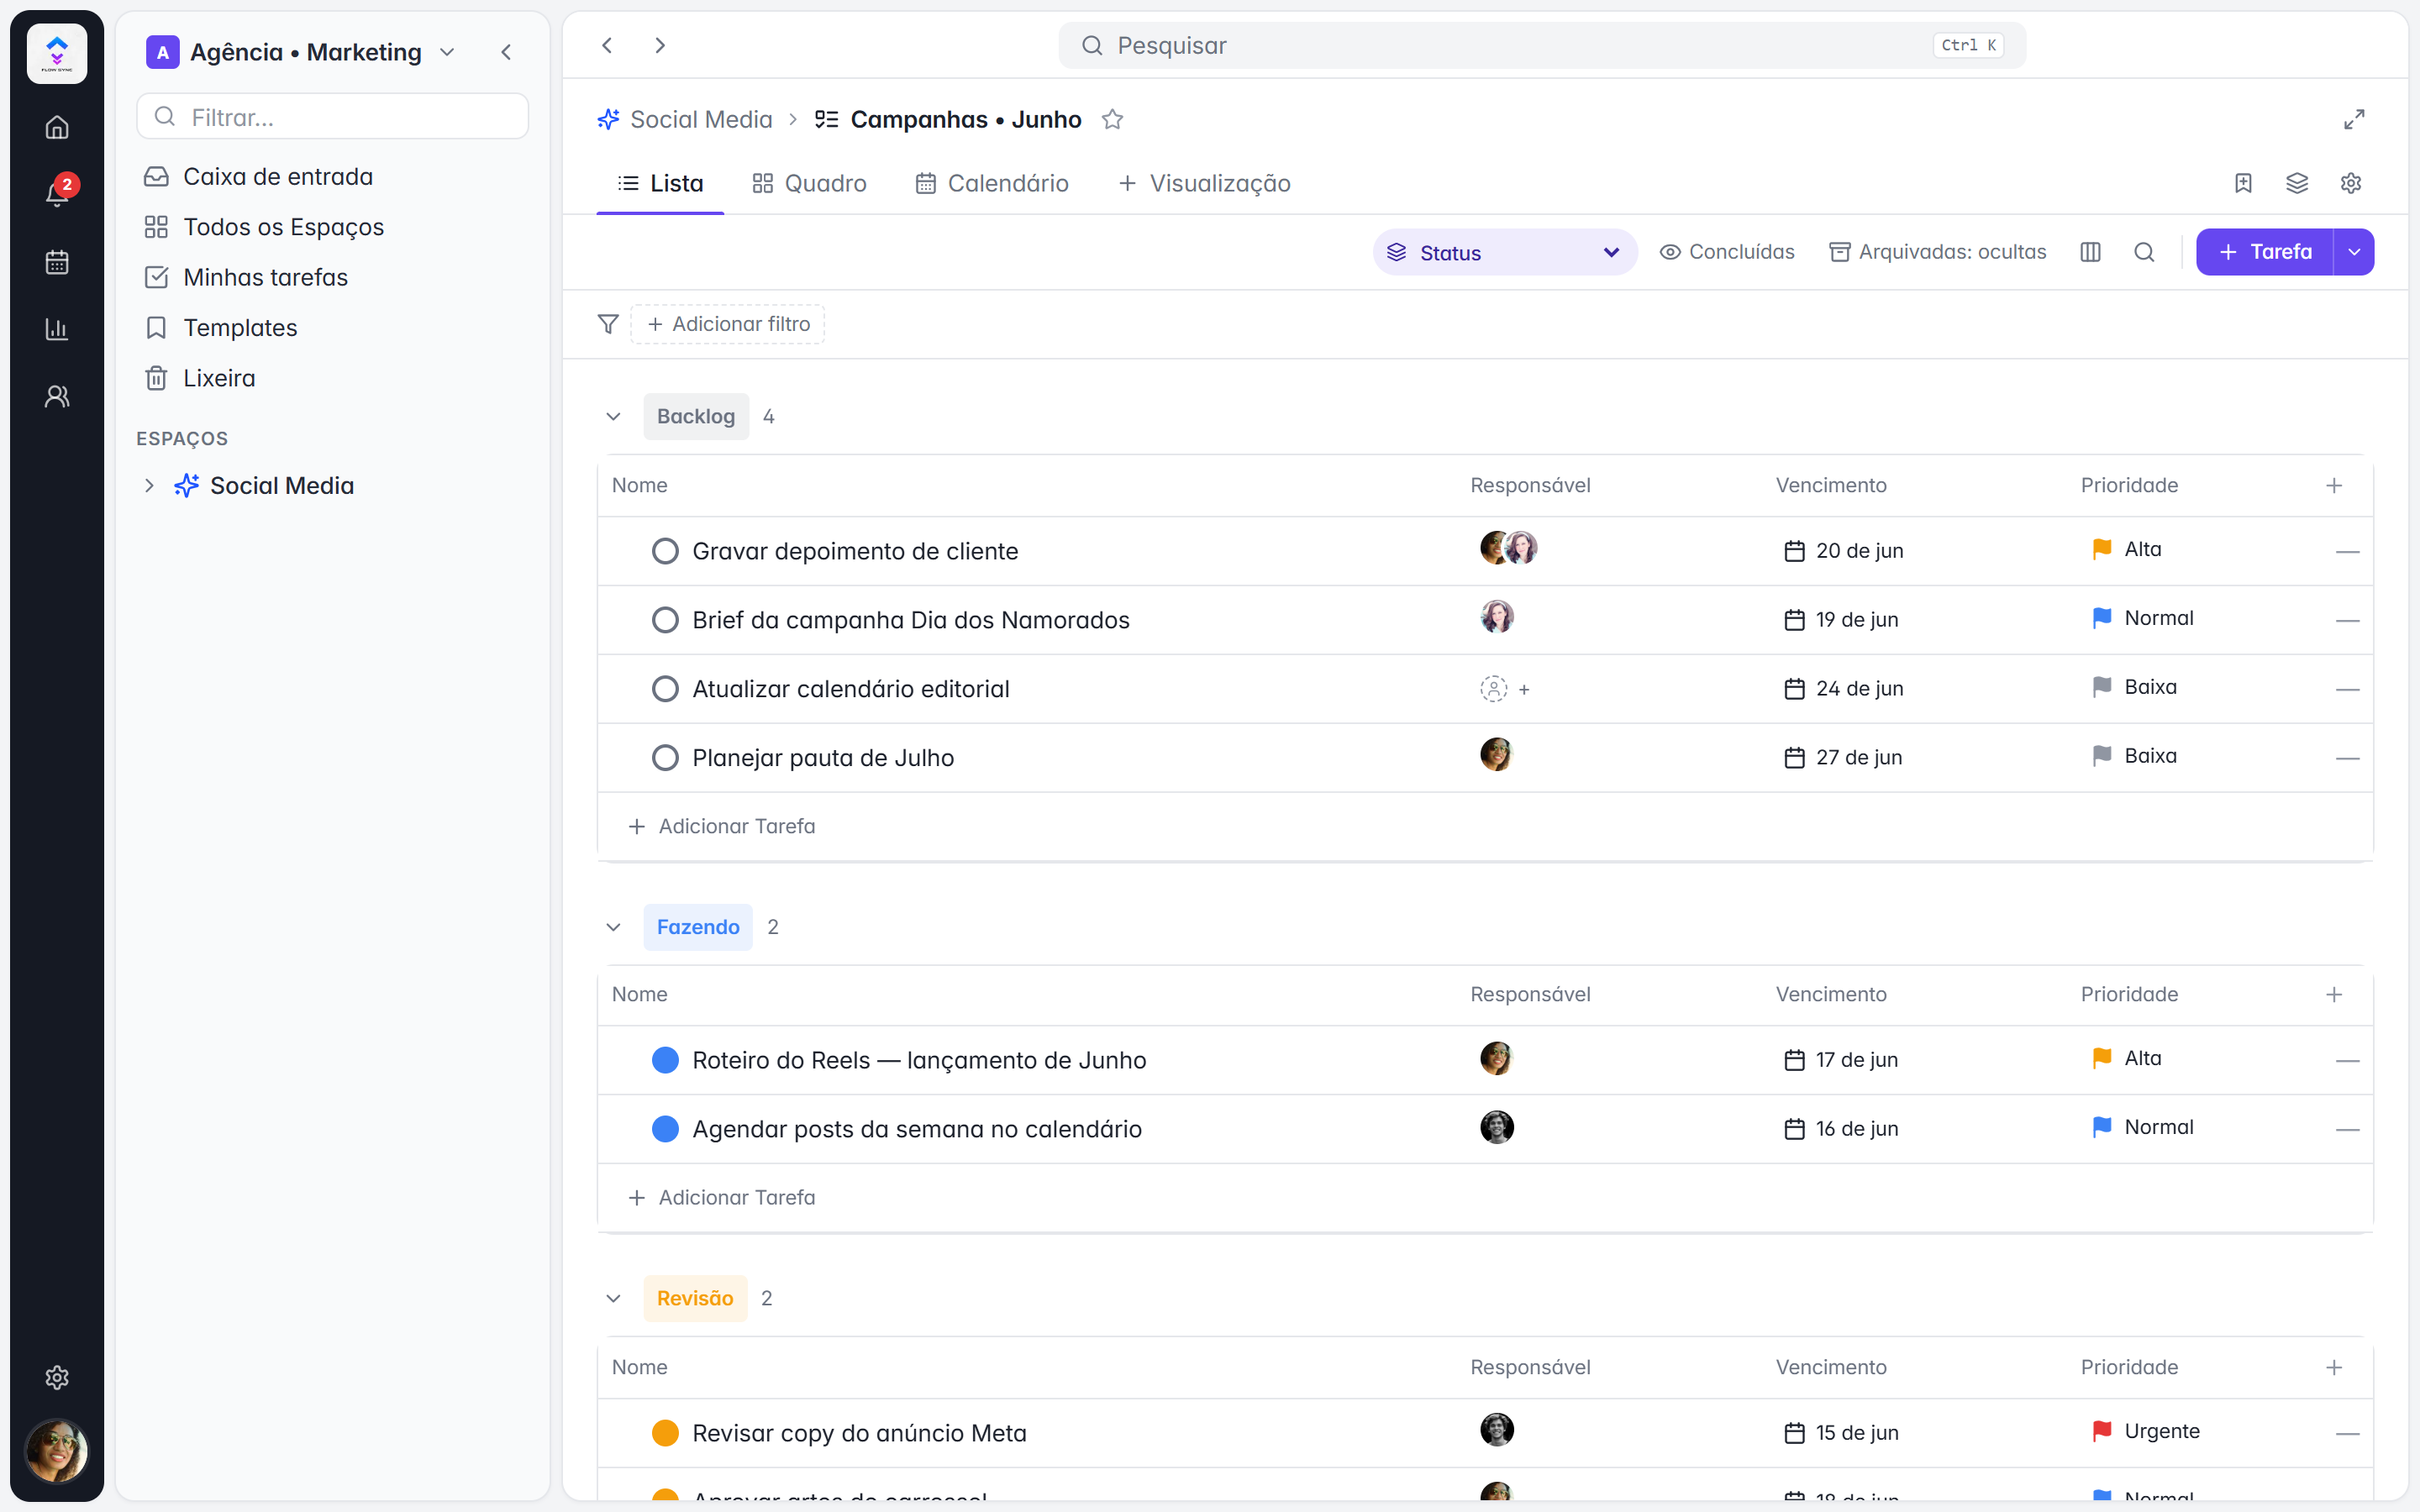Viewport: 2420px width, 1512px height.
Task: Add a new Visualização
Action: [x=1205, y=183]
